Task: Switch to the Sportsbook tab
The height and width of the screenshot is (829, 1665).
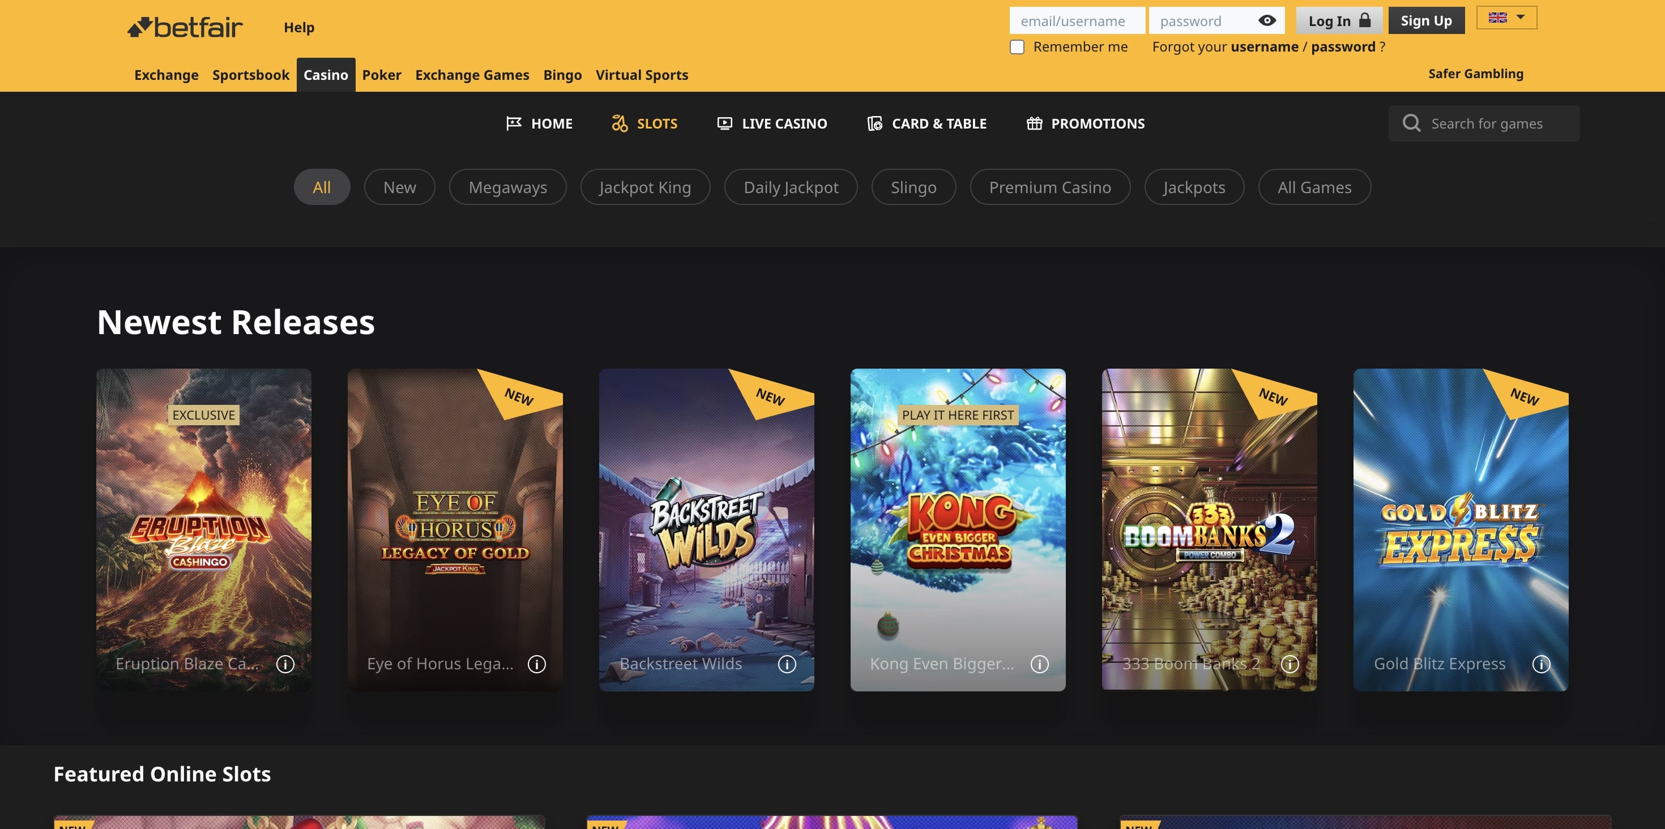Action: pos(251,75)
